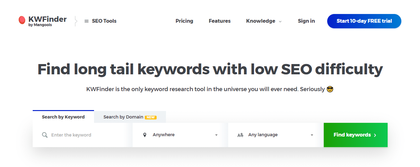Go to the Pricing page

coord(184,21)
